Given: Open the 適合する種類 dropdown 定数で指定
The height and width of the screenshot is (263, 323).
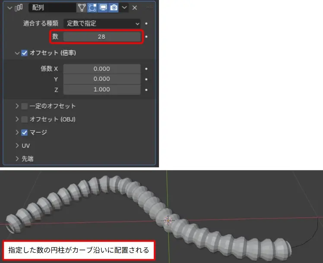Looking at the screenshot, I should click(102, 23).
